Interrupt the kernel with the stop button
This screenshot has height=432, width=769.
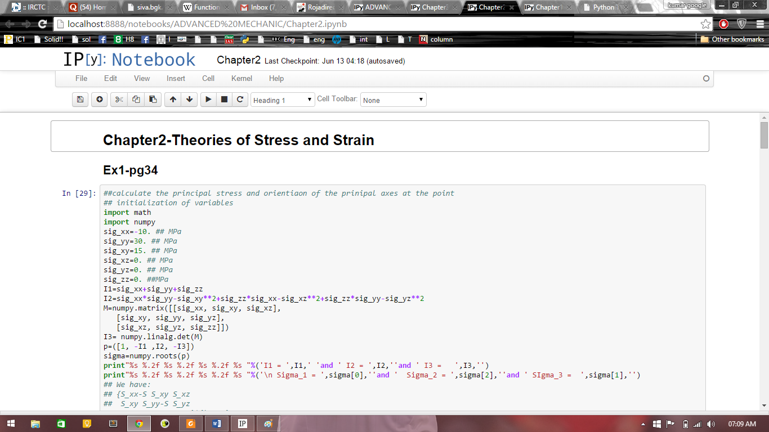click(x=224, y=100)
